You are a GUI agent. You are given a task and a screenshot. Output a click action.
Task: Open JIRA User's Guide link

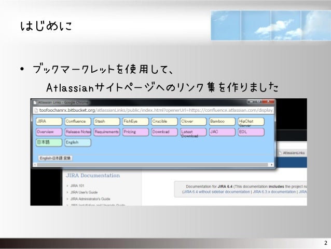[x=84, y=192]
